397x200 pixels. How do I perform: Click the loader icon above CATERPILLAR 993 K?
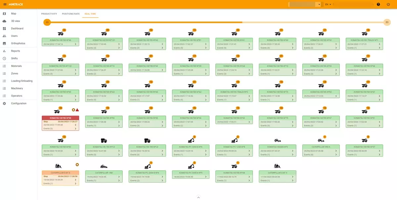[x=321, y=140]
